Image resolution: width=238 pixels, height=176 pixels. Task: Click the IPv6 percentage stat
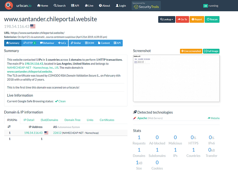[212, 137]
